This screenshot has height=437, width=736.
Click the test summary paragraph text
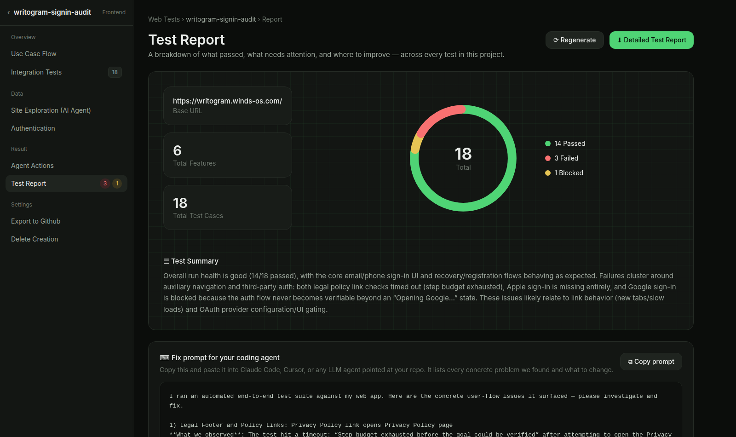coord(420,293)
